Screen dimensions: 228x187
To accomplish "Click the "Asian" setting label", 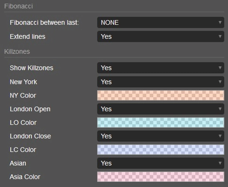I will coord(18,163).
